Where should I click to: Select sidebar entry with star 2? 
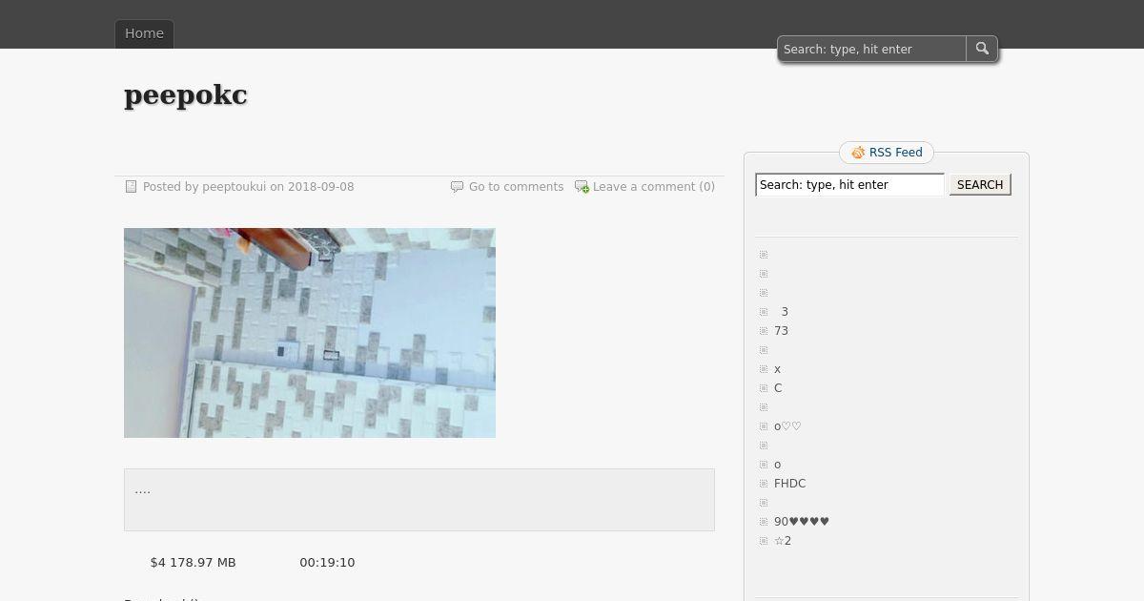(x=783, y=541)
